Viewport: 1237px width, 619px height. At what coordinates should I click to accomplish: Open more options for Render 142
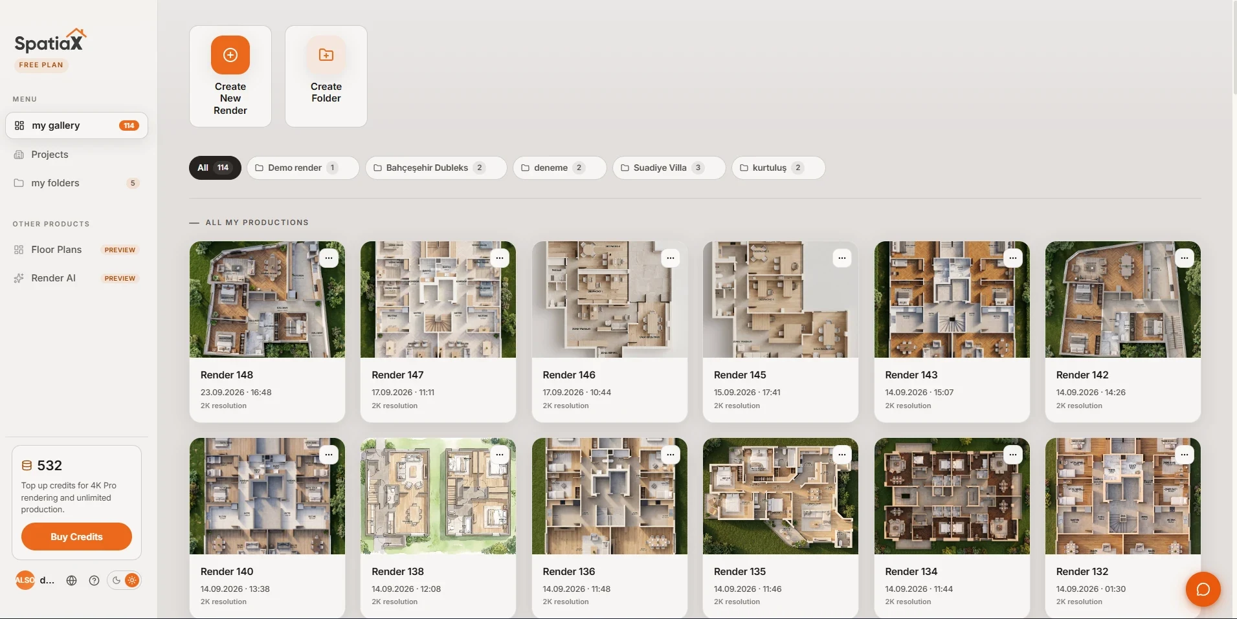(1185, 258)
